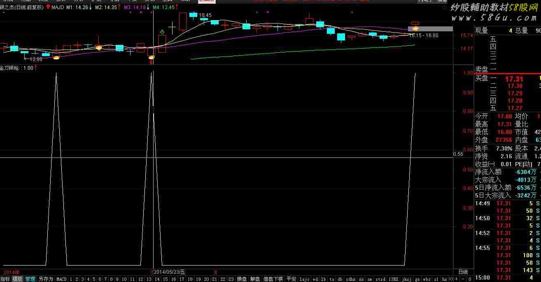Choose the 借盘下棋 indicator shortcut
The image size is (541, 282).
273,279
